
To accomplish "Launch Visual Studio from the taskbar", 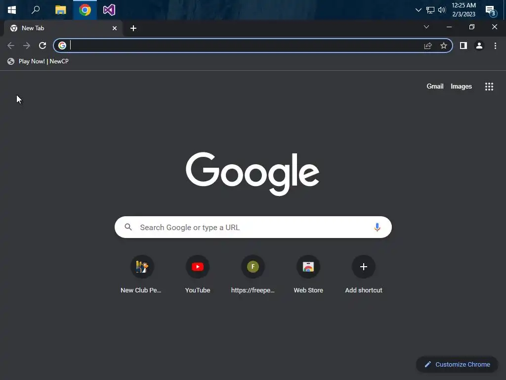I will click(x=109, y=10).
